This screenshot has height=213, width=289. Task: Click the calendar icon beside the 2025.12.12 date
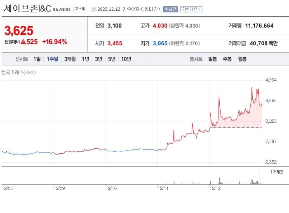pos(93,9)
